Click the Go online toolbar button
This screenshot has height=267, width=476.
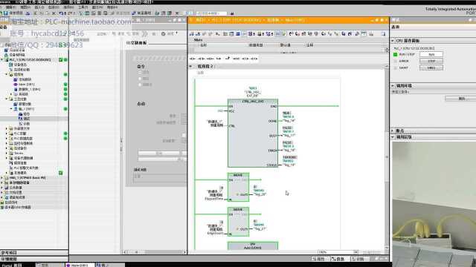tap(141, 13)
